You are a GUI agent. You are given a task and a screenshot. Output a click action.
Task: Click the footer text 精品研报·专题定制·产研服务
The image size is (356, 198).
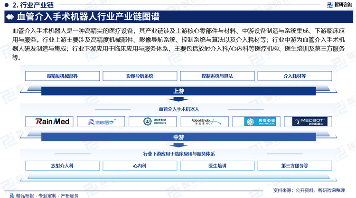coord(47,196)
